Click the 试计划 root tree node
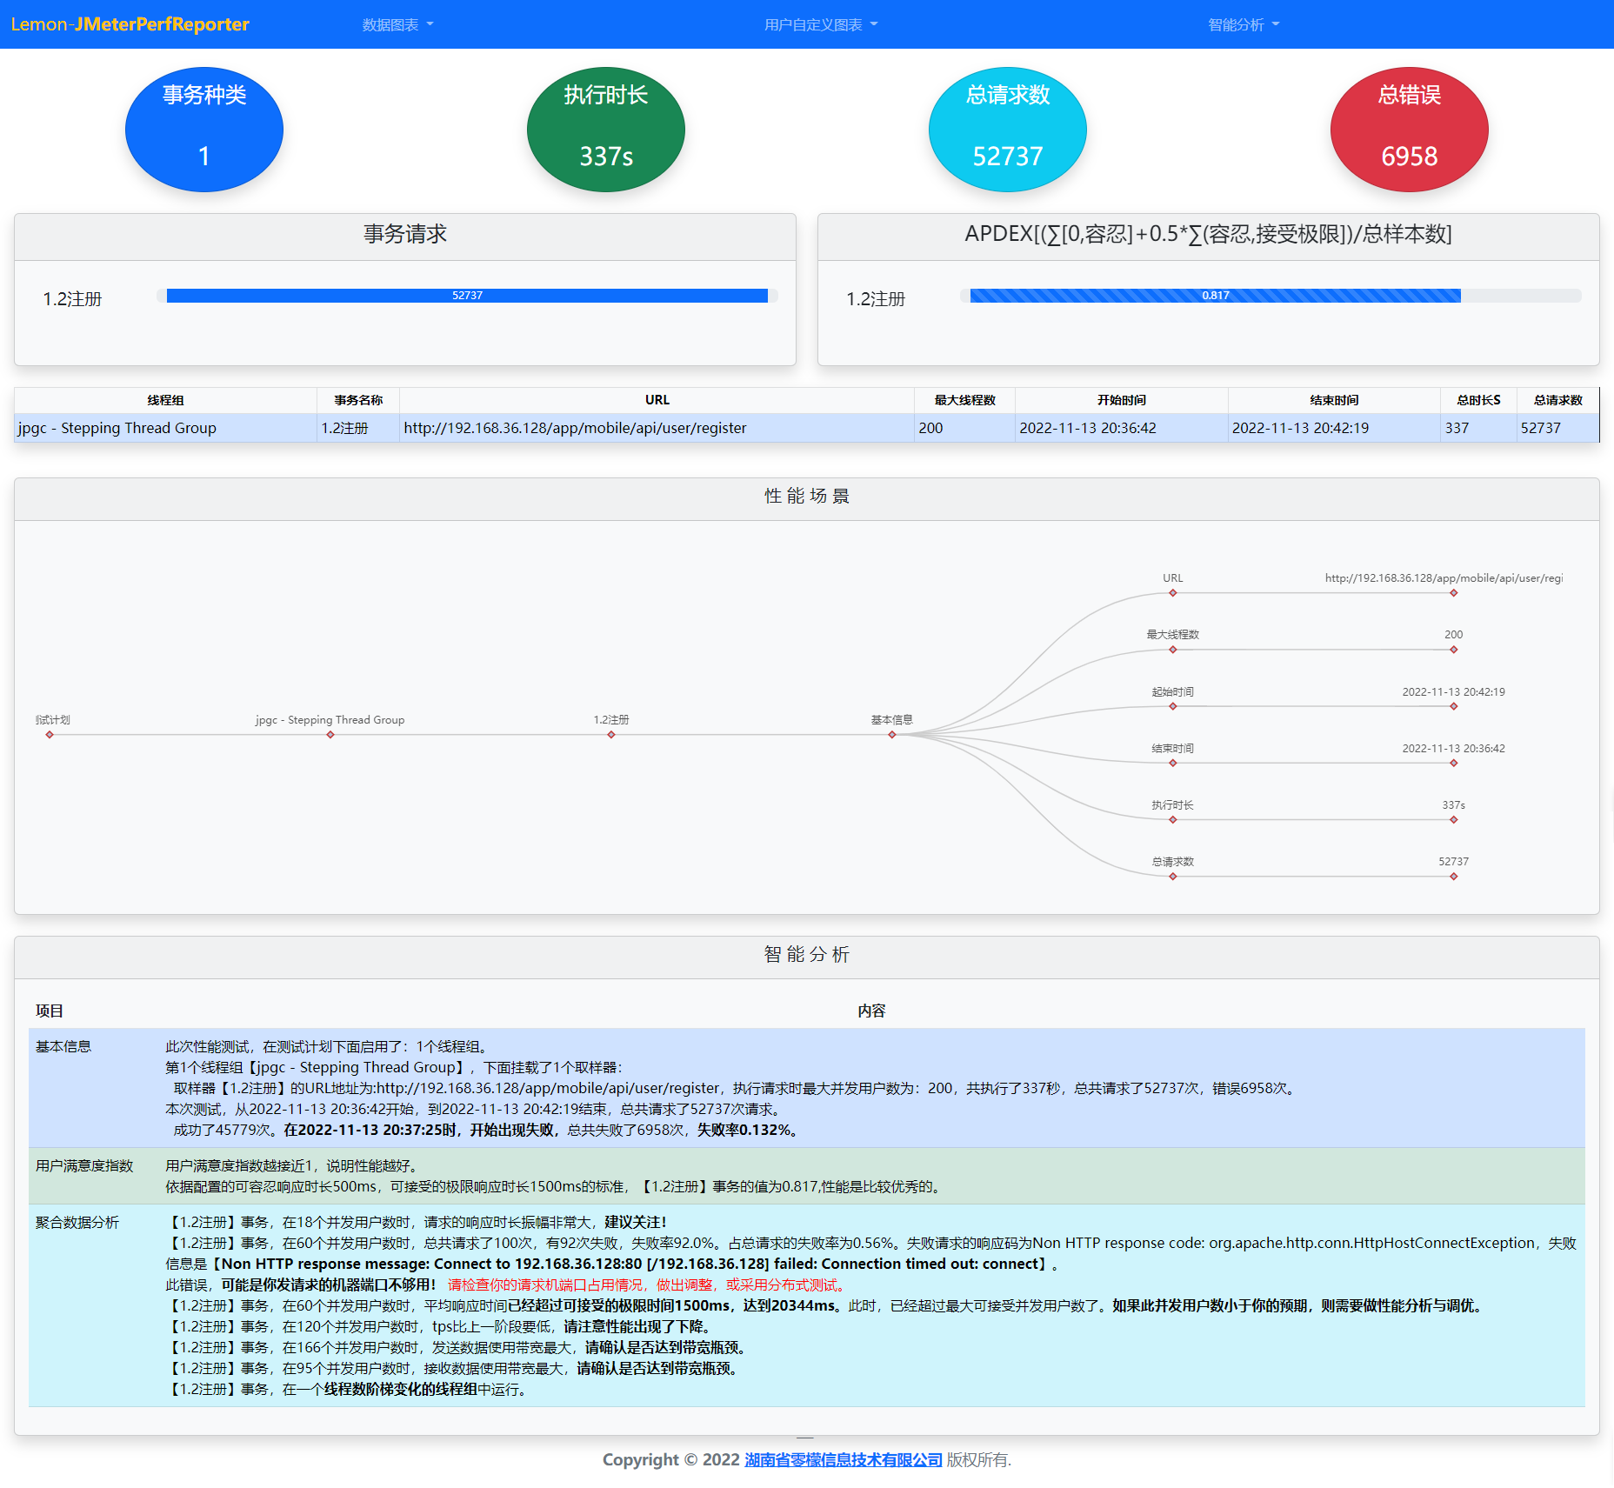The width and height of the screenshot is (1614, 1488). pos(50,735)
